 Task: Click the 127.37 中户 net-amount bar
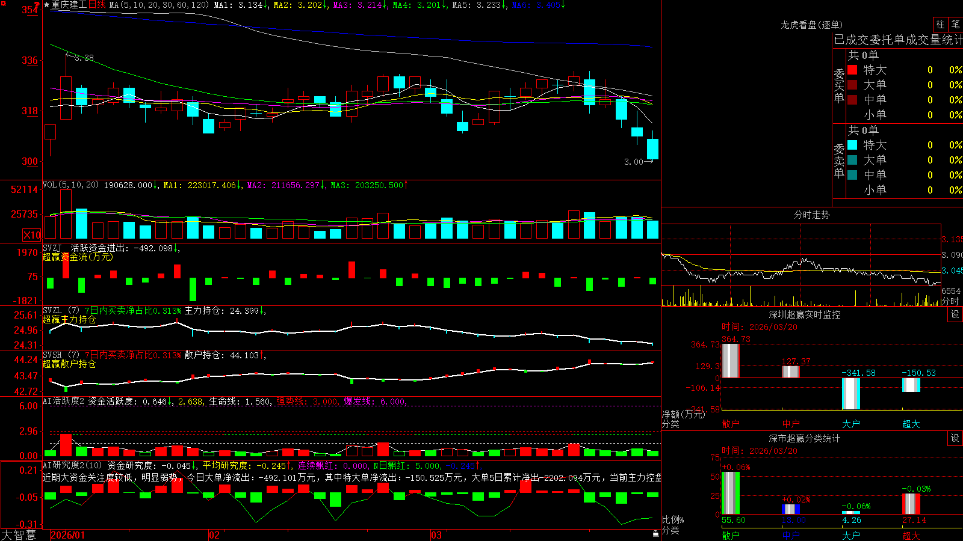click(x=790, y=371)
